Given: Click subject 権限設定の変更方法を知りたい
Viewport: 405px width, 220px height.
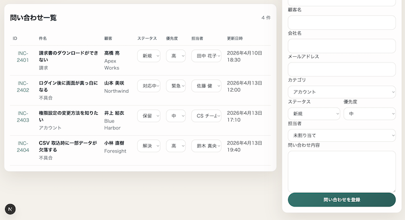Looking at the screenshot, I should pos(69,116).
